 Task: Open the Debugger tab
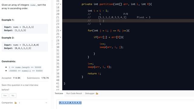(x=90, y=94)
